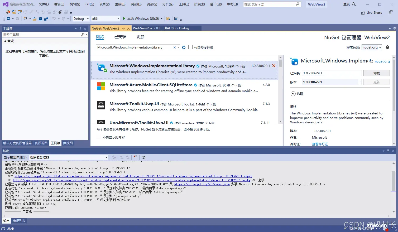Pin the 输出 output panel
This screenshot has width=398, height=232.
point(388,151)
